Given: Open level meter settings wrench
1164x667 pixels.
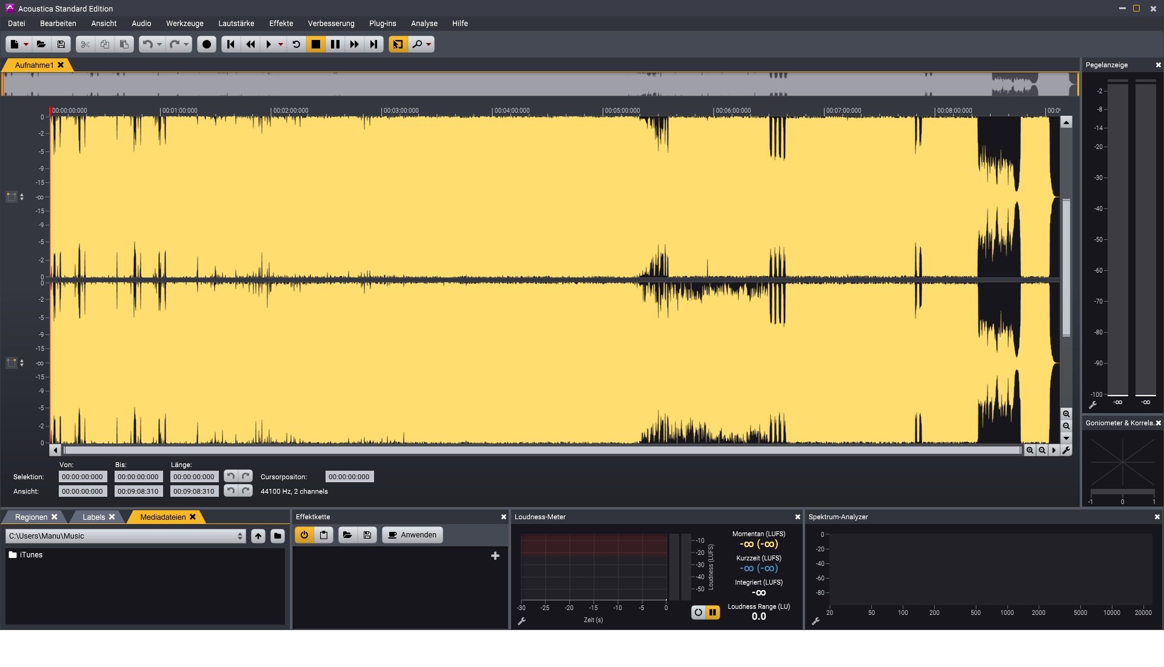Looking at the screenshot, I should click(1093, 405).
